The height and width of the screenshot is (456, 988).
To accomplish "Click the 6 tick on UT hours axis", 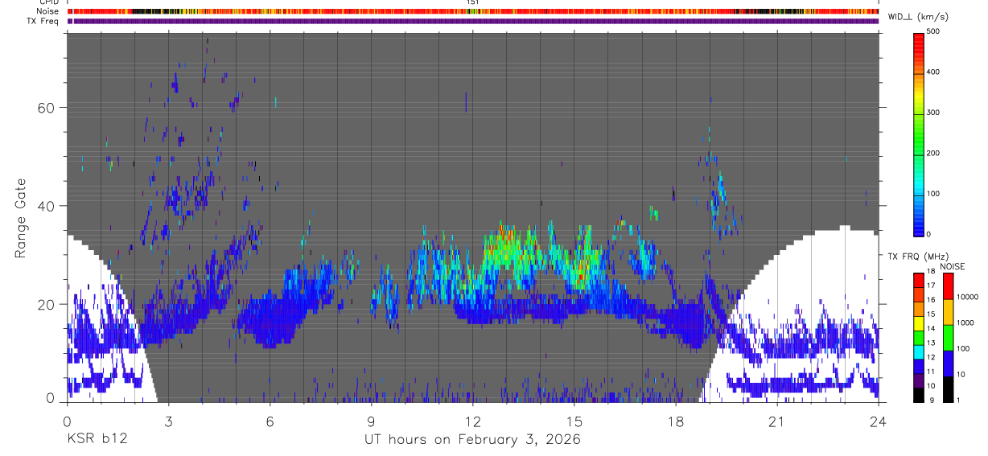I will pyautogui.click(x=270, y=421).
